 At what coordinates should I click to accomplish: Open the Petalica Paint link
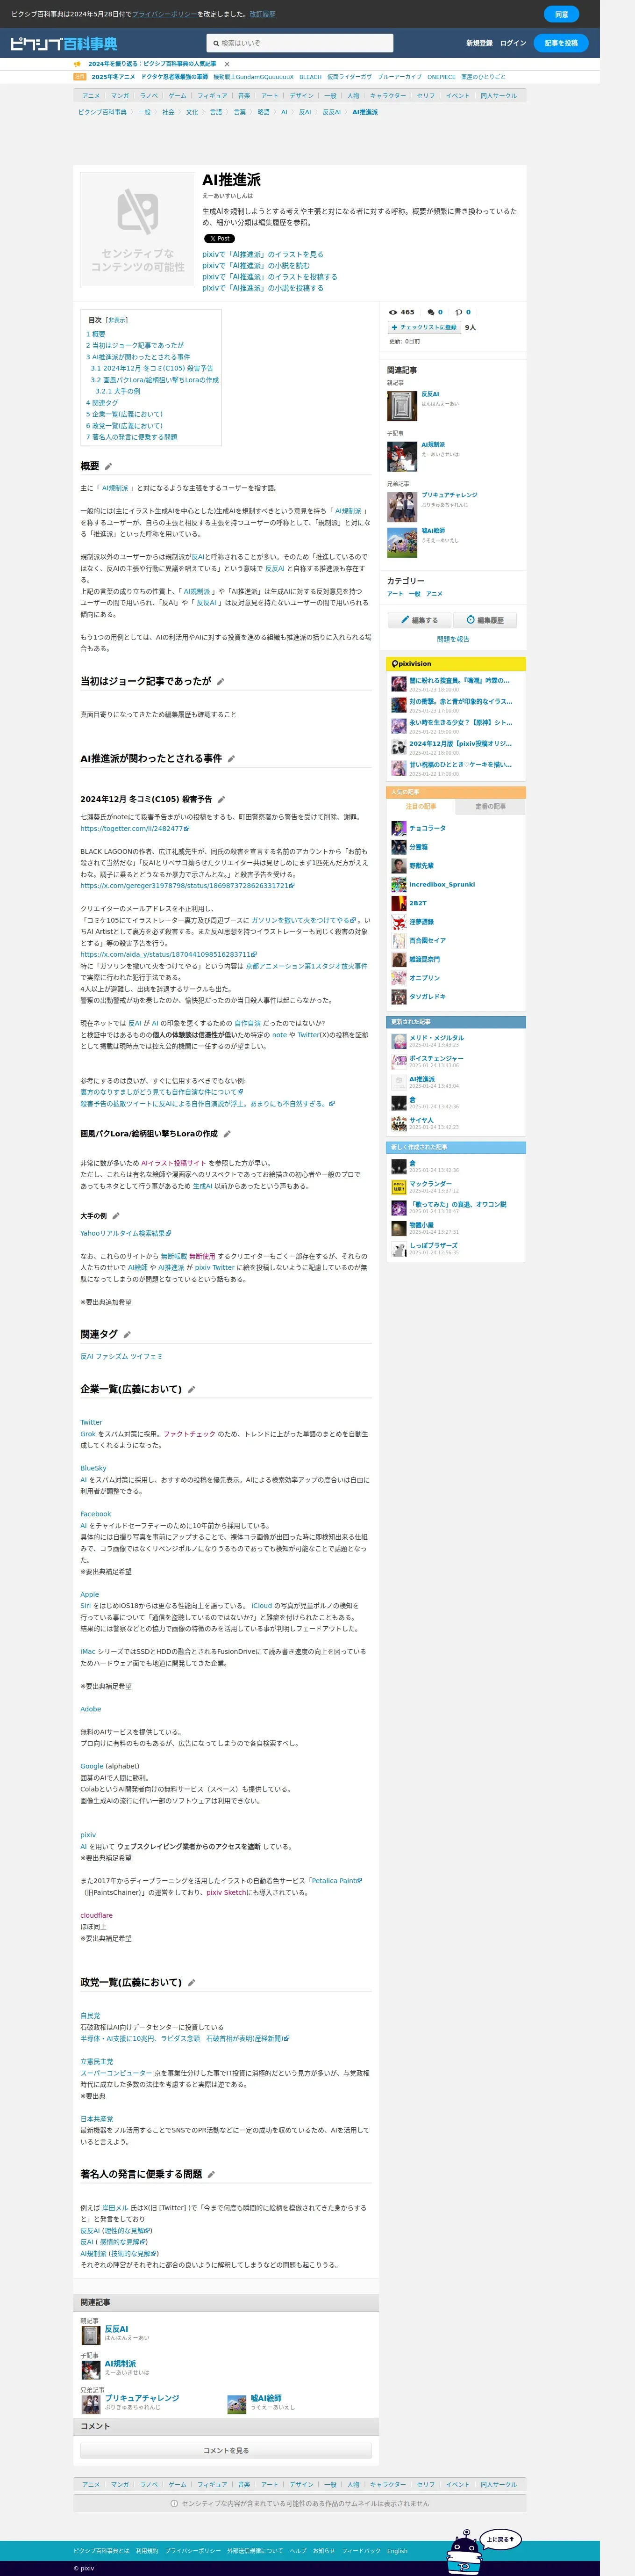tap(335, 1881)
